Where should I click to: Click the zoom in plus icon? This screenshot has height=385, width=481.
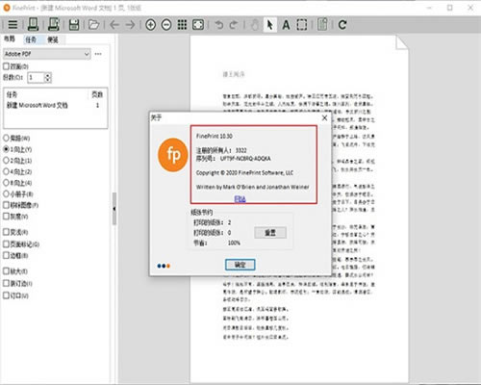[150, 25]
